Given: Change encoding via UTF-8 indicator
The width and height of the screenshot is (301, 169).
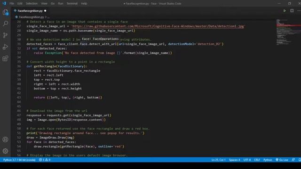Looking at the screenshot, I should coord(247,160).
